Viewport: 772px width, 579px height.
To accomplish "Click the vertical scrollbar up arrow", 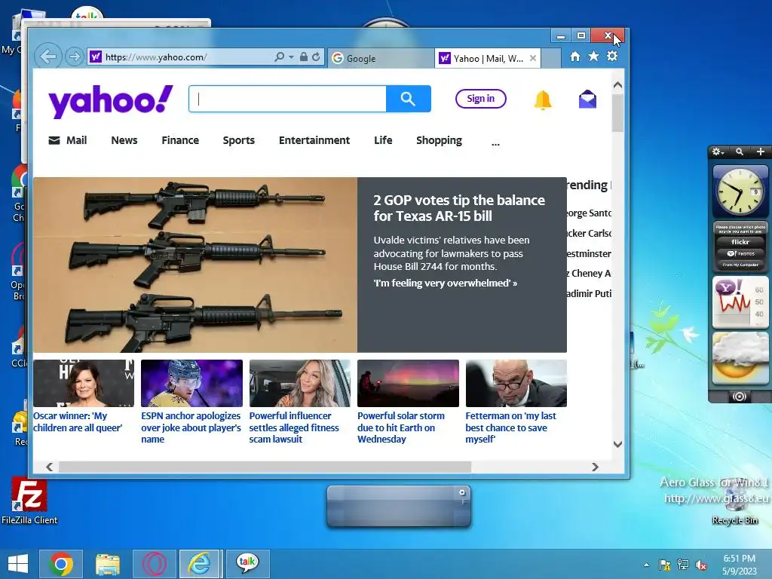I will [618, 85].
